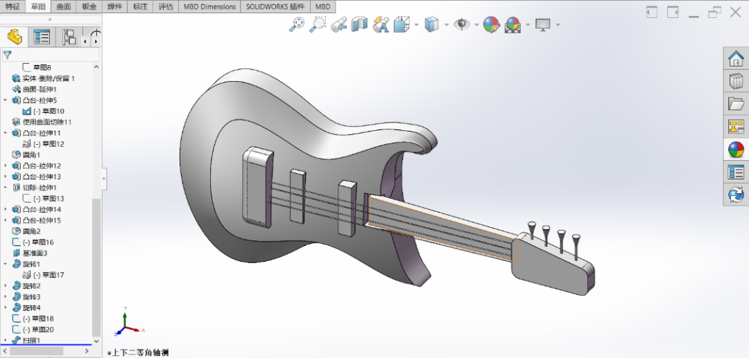The image size is (749, 358).
Task: Show more manager tabs with right arrow
Action: coord(94,42)
